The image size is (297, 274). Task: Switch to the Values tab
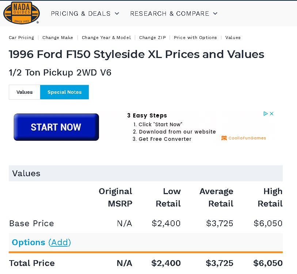tap(24, 92)
